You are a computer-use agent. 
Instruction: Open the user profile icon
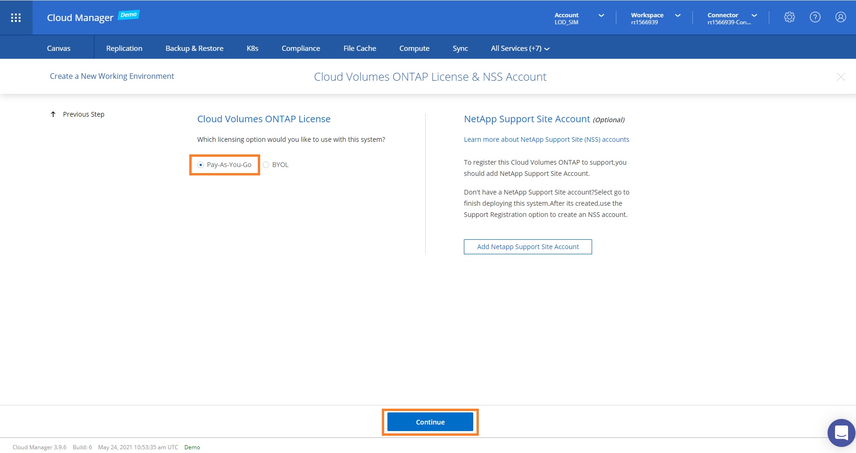click(841, 17)
